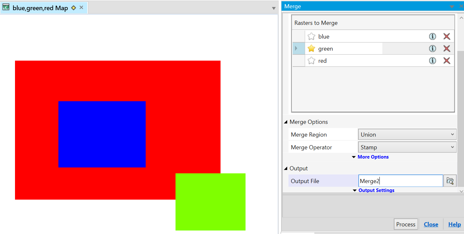Click the Rasters to Merge header
This screenshot has width=464, height=234.
click(x=316, y=23)
